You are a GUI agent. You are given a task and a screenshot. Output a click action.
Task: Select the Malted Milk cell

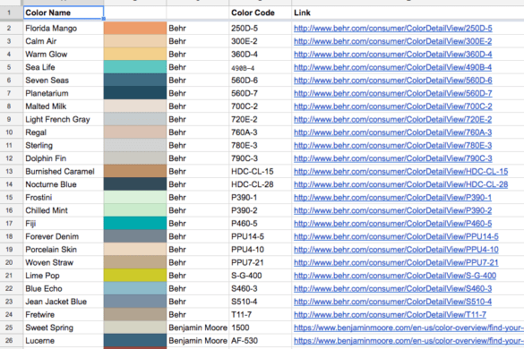[64, 106]
